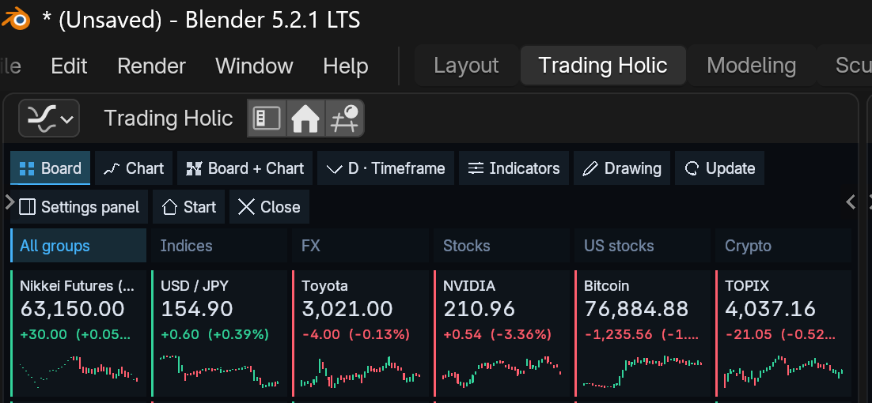The width and height of the screenshot is (872, 403).
Task: Select the Indices group tab
Action: coord(219,245)
